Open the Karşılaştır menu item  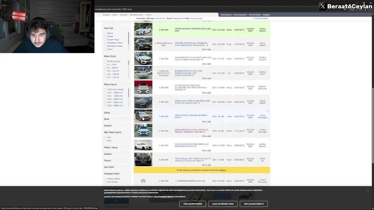[266, 15]
